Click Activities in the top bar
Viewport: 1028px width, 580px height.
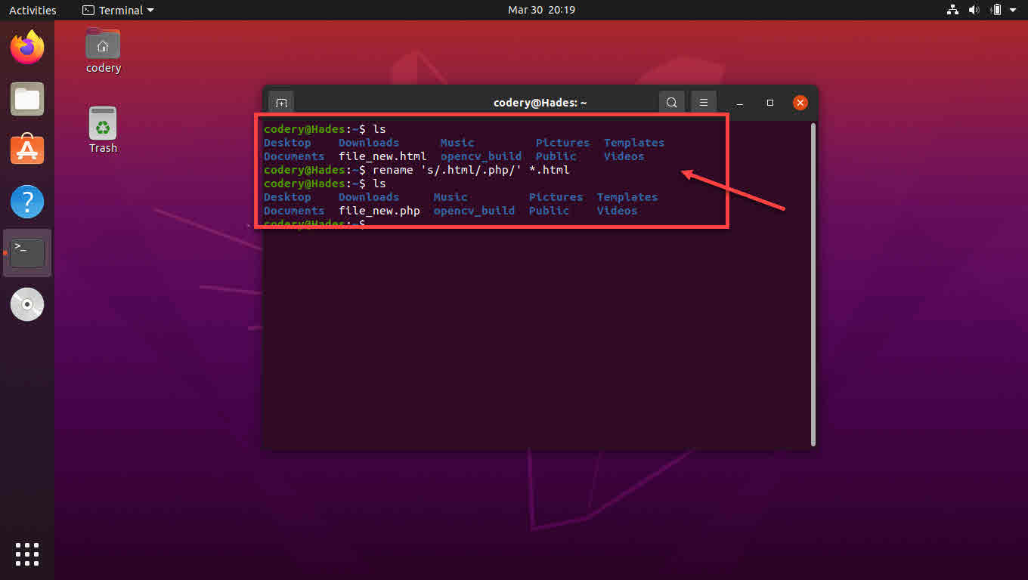click(30, 10)
